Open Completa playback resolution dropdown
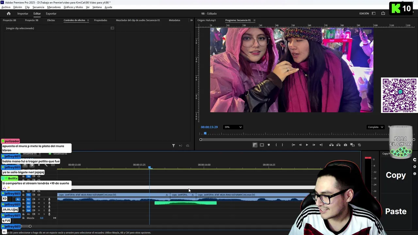418x235 pixels. 375,127
